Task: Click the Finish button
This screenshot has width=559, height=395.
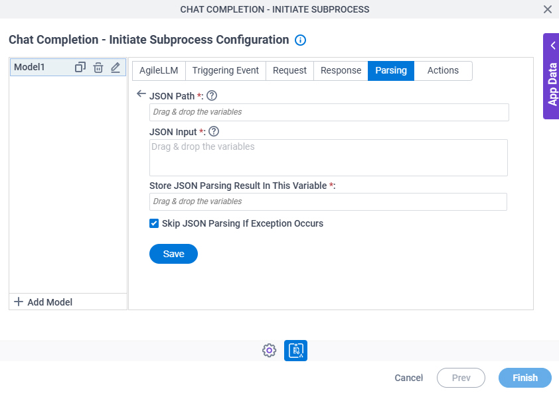Action: [524, 378]
